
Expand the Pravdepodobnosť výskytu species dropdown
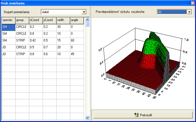tap(189, 12)
